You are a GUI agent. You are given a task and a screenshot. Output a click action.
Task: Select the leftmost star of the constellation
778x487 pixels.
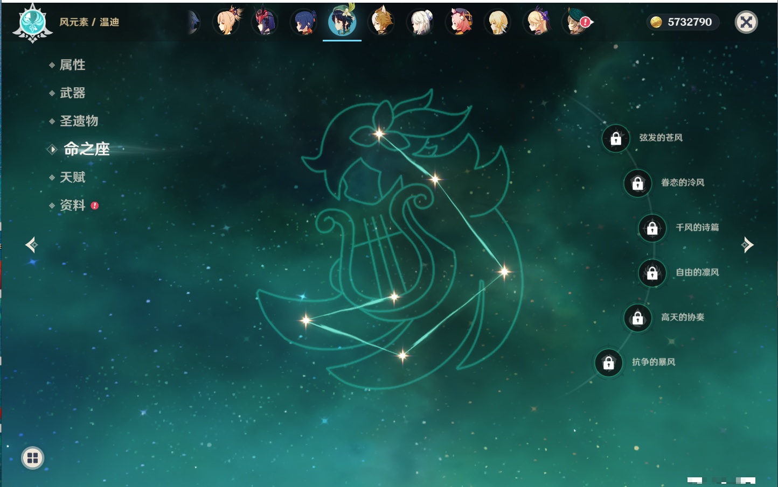(306, 321)
